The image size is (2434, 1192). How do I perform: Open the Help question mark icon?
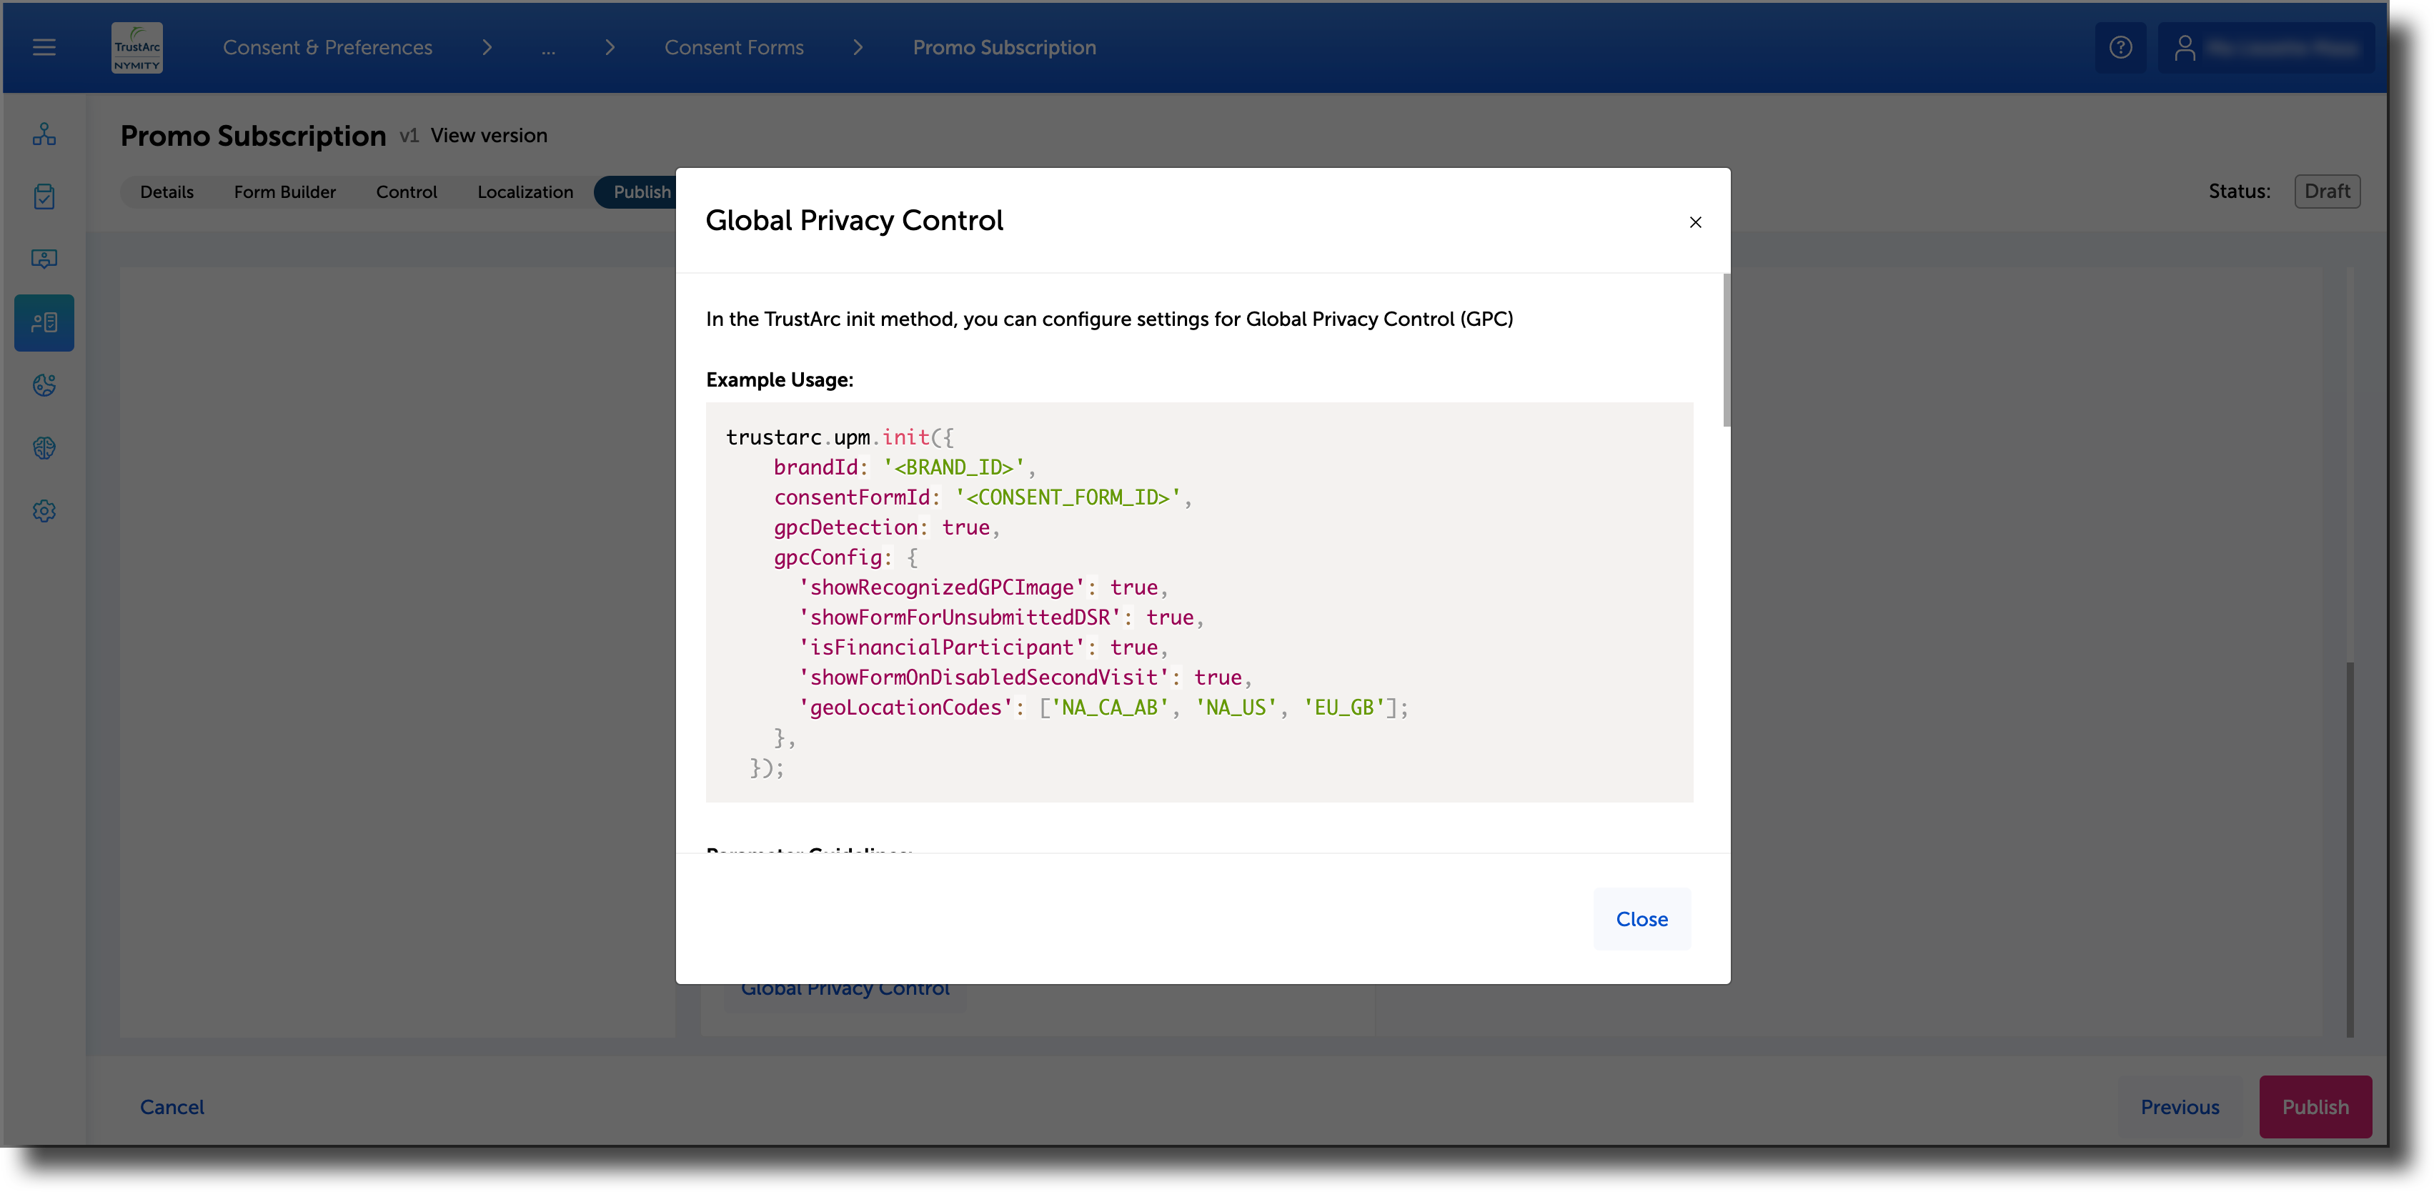click(x=2120, y=47)
